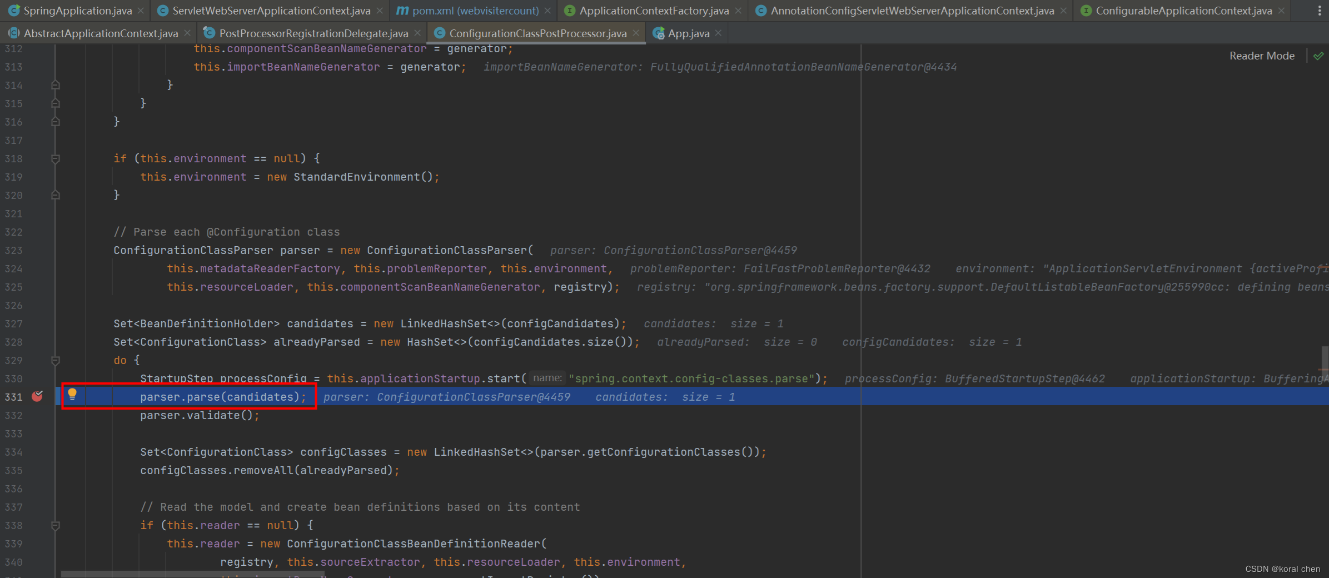The height and width of the screenshot is (578, 1329).
Task: Fold the block closing on line 320
Action: coord(56,195)
